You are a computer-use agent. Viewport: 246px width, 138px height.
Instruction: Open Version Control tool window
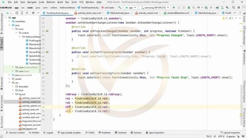click(x=15, y=133)
